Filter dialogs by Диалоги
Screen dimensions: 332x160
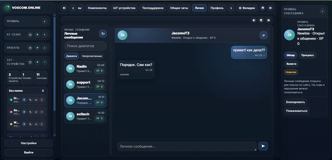[72, 56]
